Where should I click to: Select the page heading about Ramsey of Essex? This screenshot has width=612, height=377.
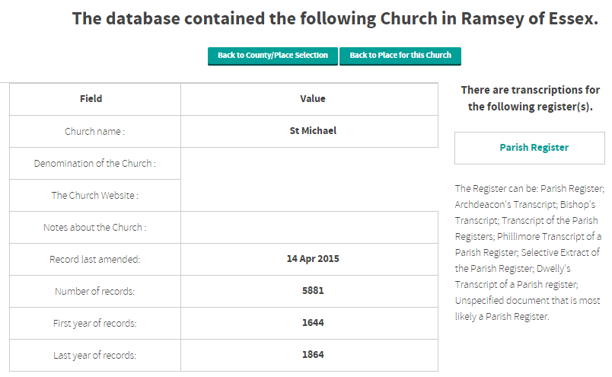(x=335, y=19)
